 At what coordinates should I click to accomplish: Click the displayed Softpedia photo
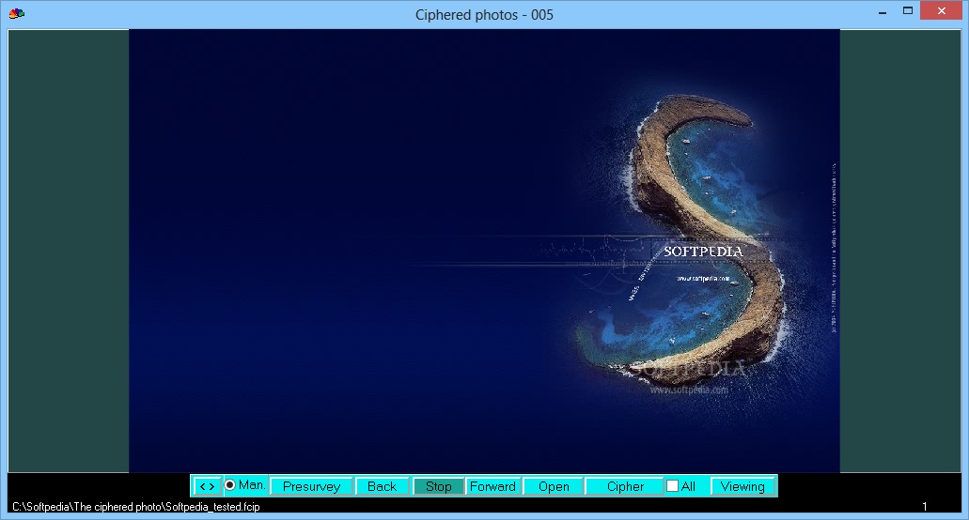(484, 251)
